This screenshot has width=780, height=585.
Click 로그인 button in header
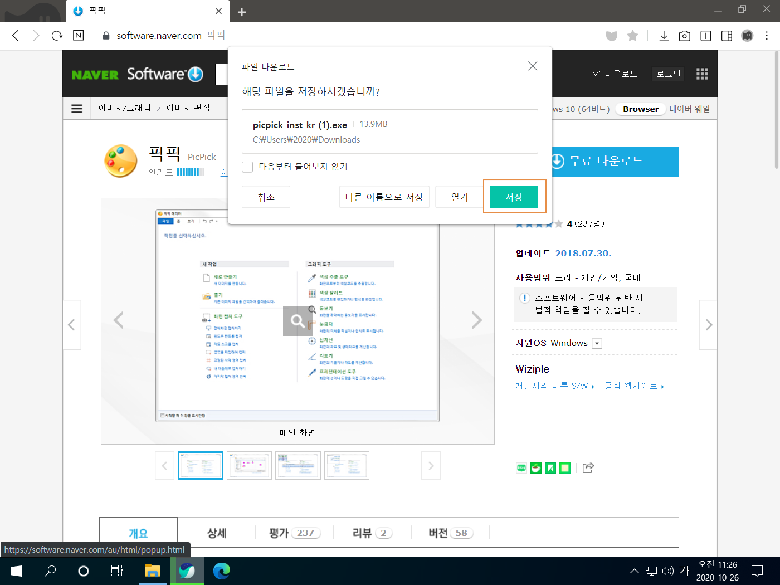[668, 74]
